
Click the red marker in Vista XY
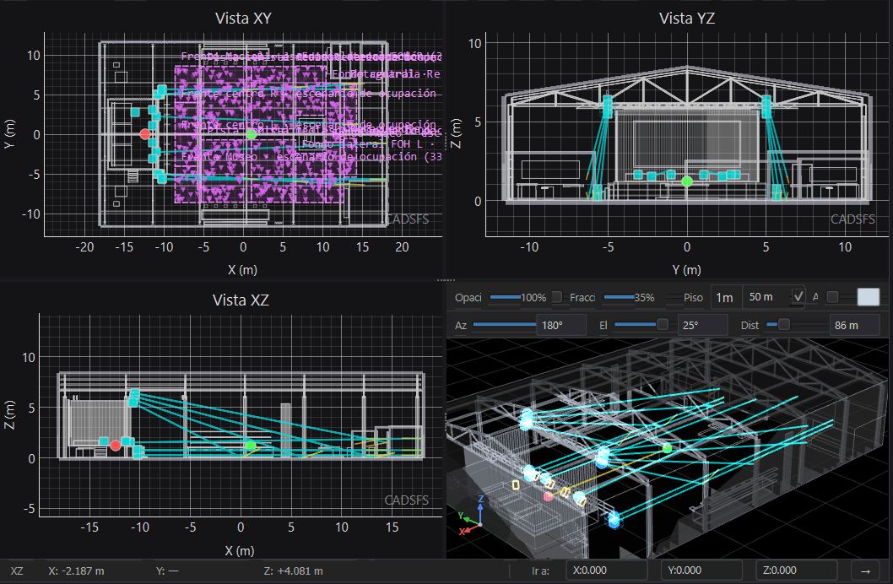pos(144,134)
